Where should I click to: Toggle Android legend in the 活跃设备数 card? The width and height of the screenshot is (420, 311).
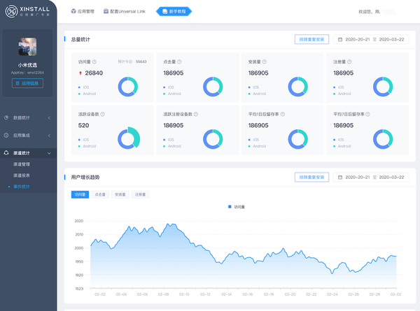point(87,146)
